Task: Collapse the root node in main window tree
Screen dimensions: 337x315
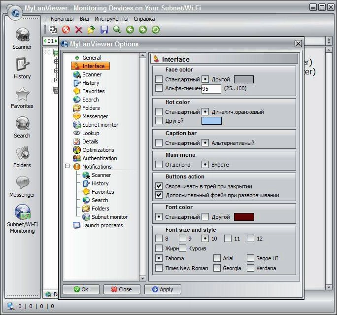Action: [47, 52]
